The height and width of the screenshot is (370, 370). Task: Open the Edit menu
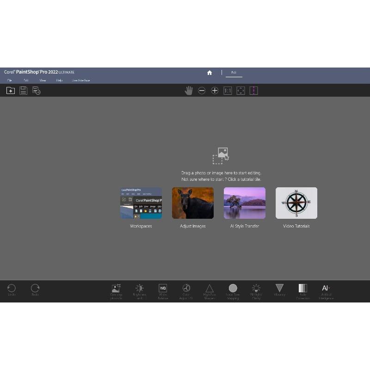point(26,80)
